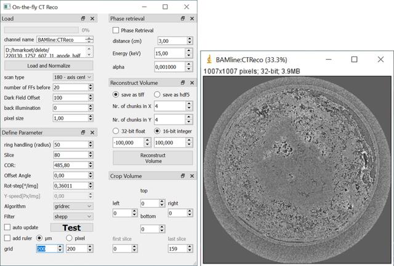Viewport: 394px width, 266px height.
Task: Click Load and Normalize button
Action: click(49, 66)
